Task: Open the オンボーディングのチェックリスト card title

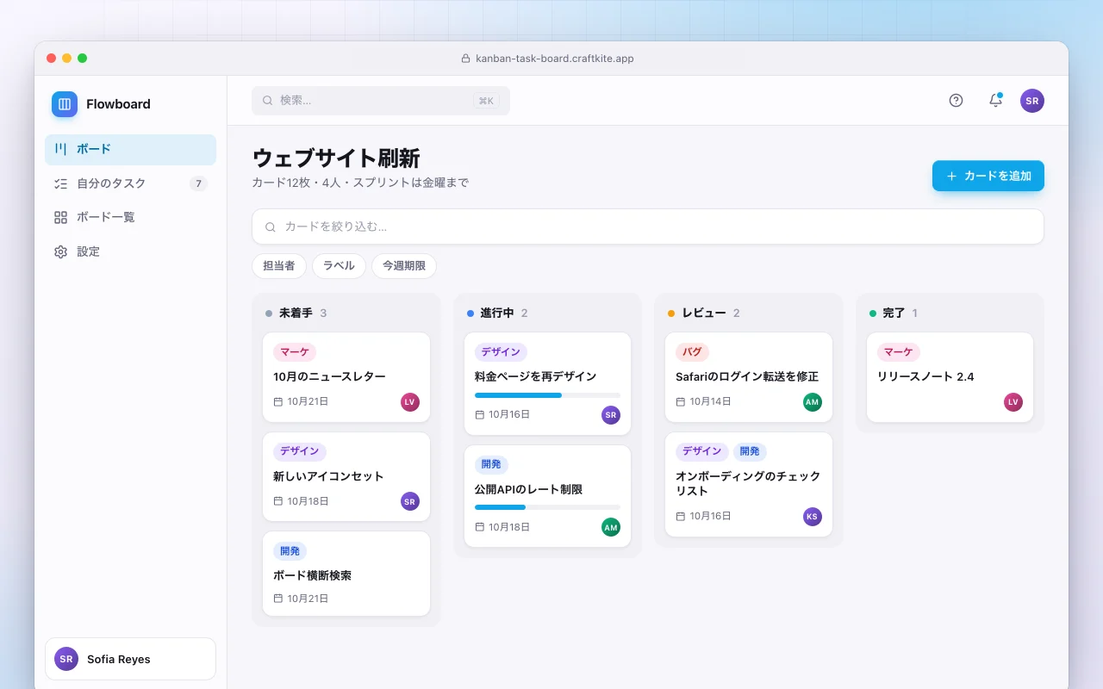Action: (x=748, y=483)
